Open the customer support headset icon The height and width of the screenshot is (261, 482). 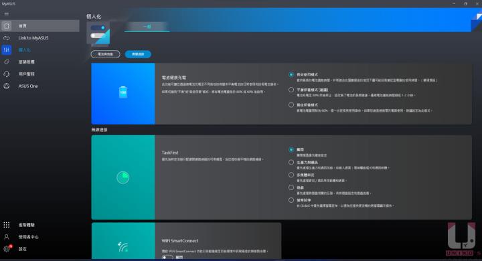[x=7, y=74]
